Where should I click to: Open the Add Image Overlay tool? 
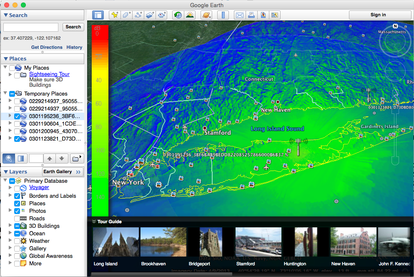coord(151,15)
